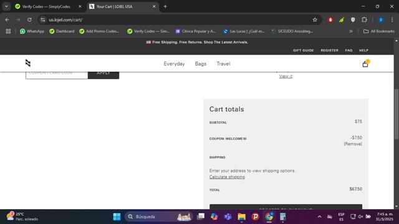
Task: Open the Add Promo Codes bookmark
Action: click(x=99, y=31)
